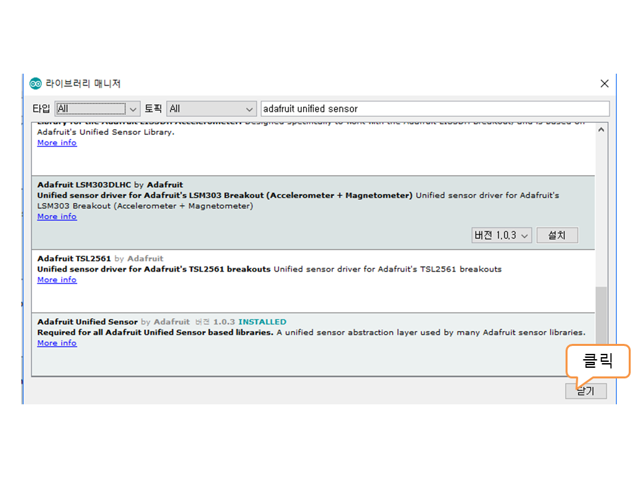Open More info link under Adafruit Unified Sensor
Image resolution: width=638 pixels, height=478 pixels.
click(x=57, y=343)
